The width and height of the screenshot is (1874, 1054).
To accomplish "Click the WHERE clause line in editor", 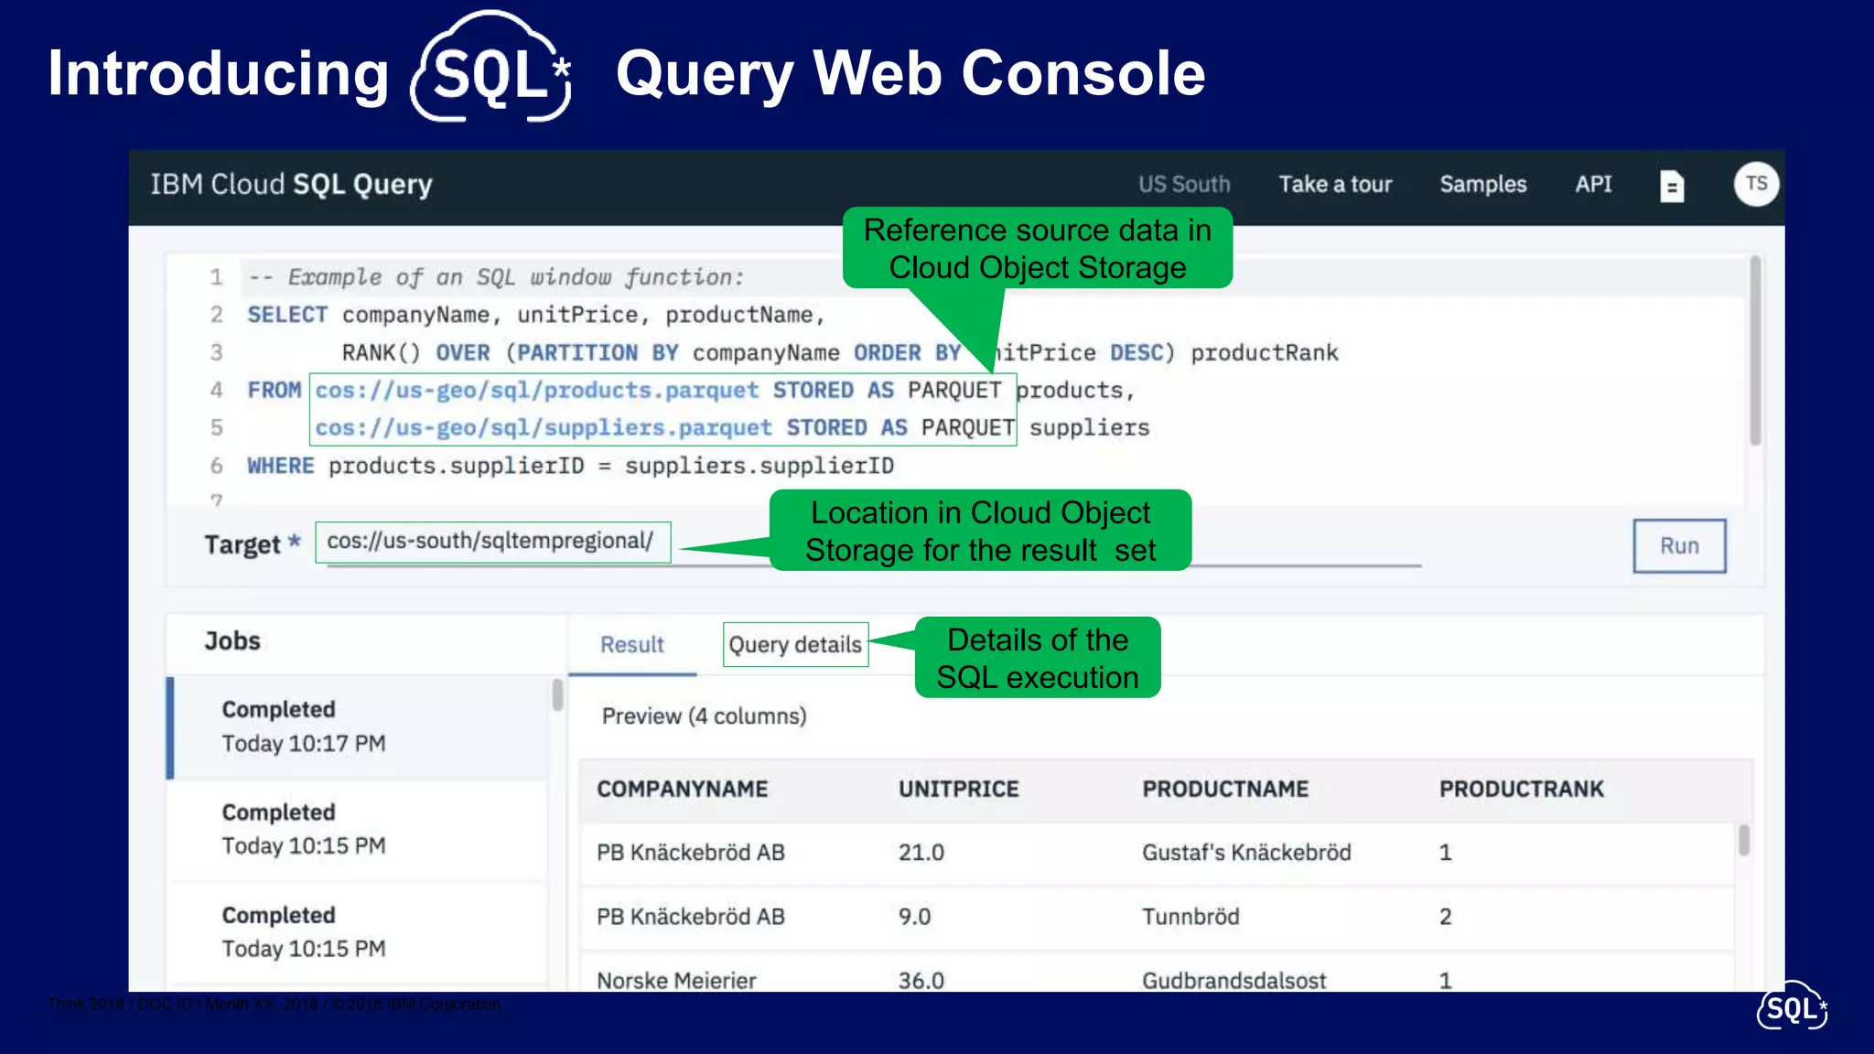I will 570,467.
